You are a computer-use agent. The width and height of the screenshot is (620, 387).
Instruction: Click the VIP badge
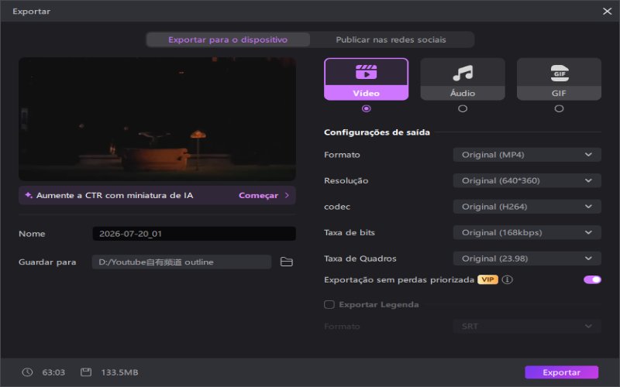[487, 279]
